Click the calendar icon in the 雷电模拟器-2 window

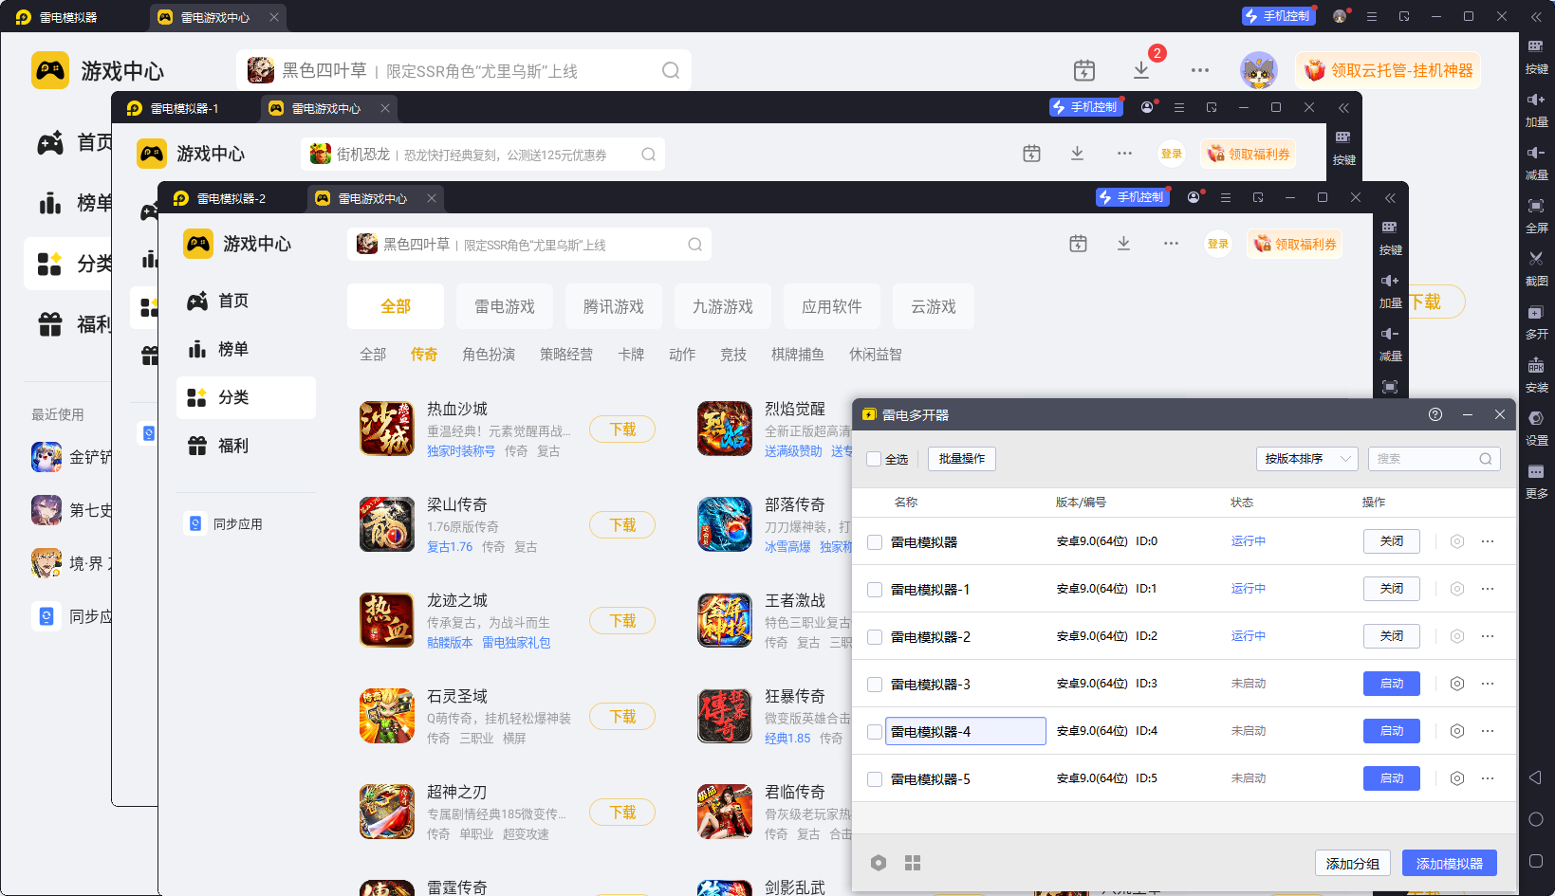[1078, 244]
